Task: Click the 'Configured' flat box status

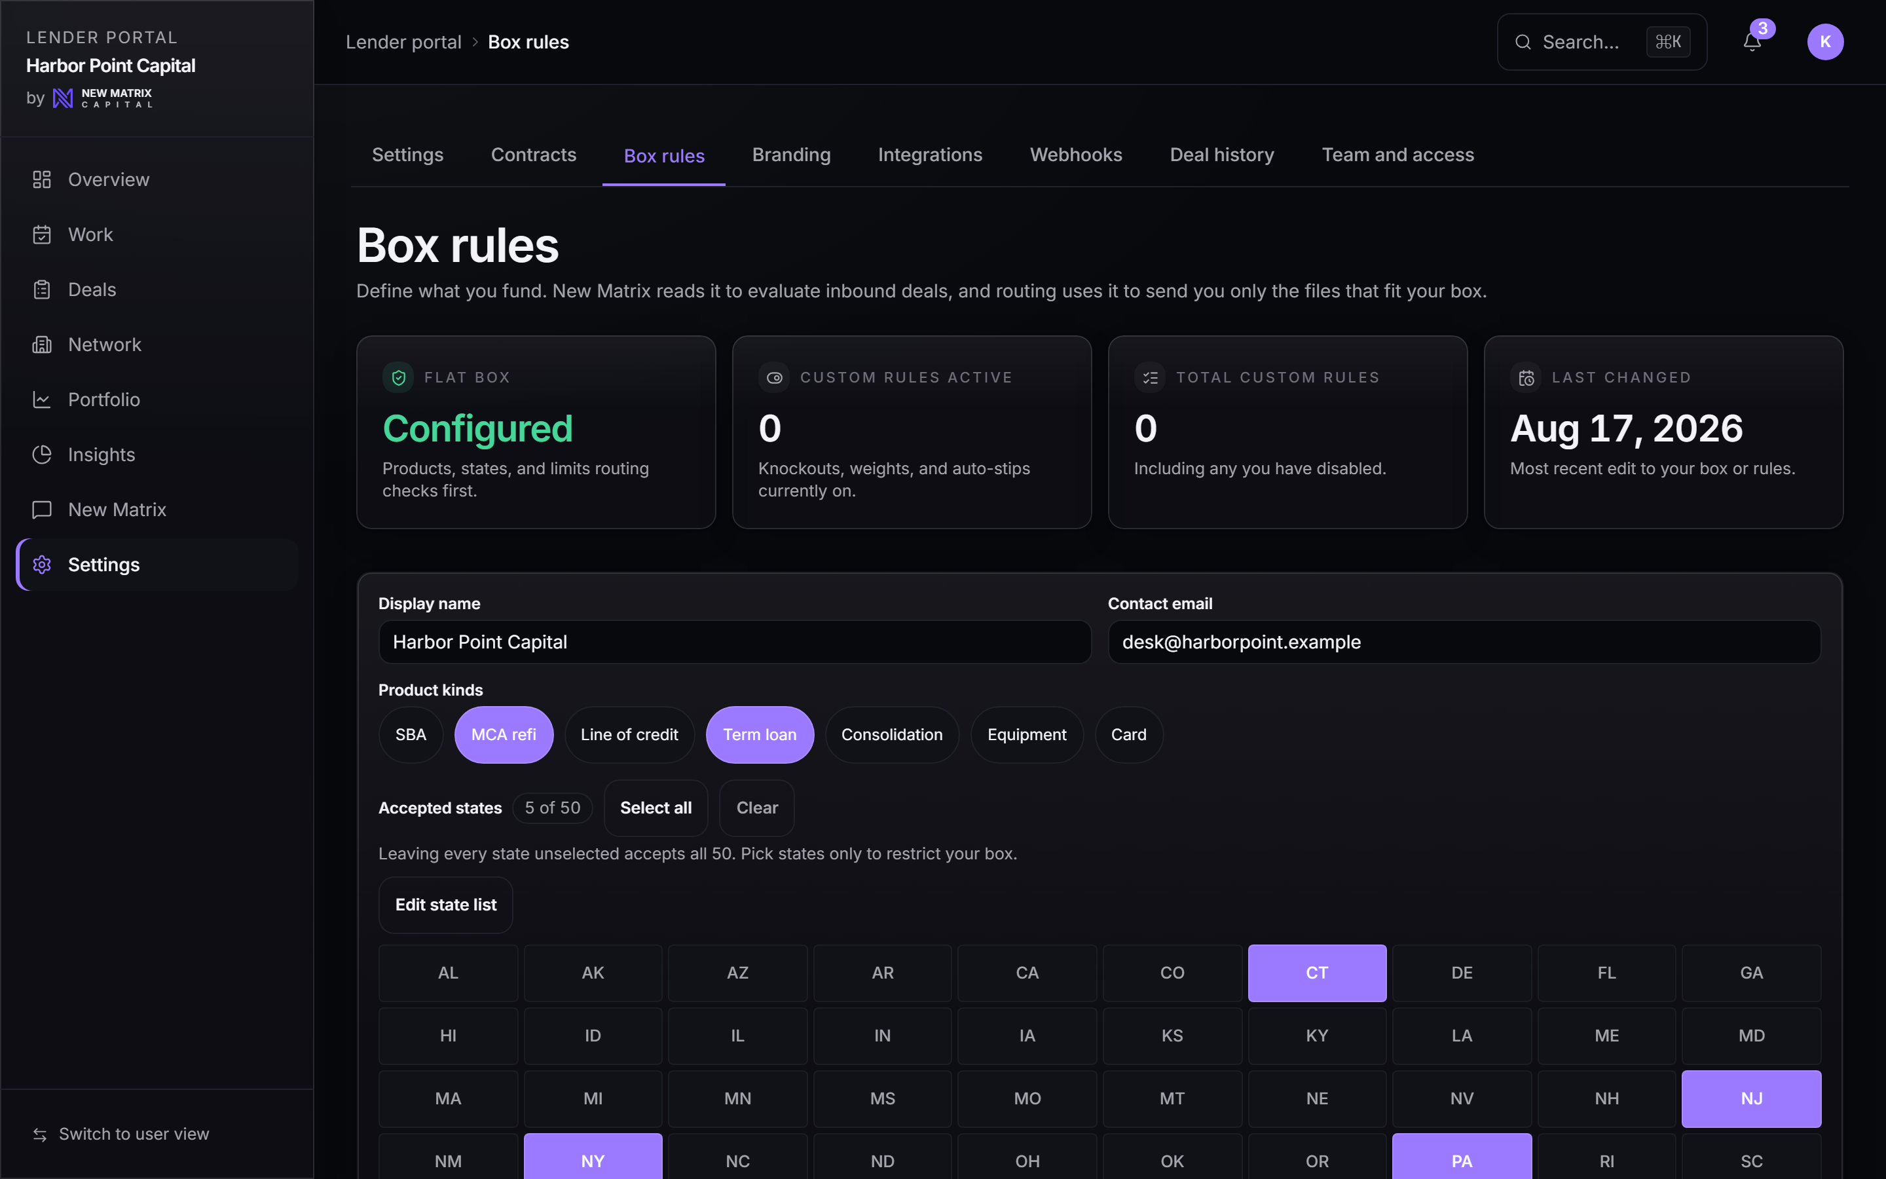Action: point(478,428)
